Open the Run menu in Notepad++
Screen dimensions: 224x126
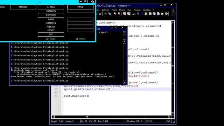[x=129, y=10]
